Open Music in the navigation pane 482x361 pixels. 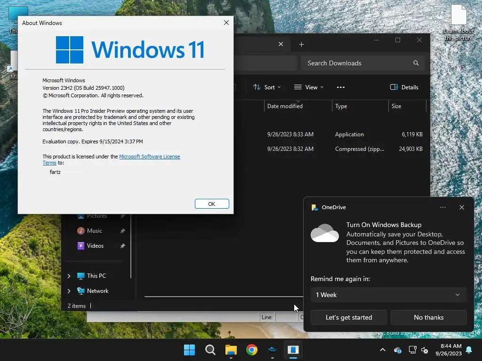point(94,230)
